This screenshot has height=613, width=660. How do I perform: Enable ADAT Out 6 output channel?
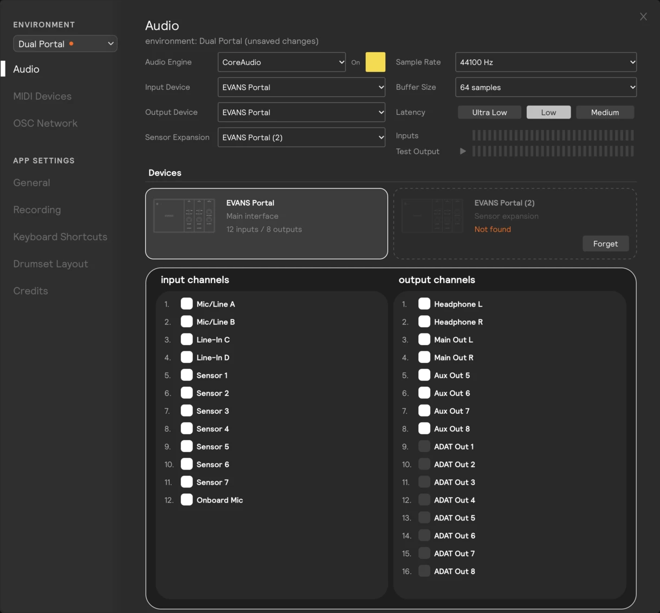point(424,536)
